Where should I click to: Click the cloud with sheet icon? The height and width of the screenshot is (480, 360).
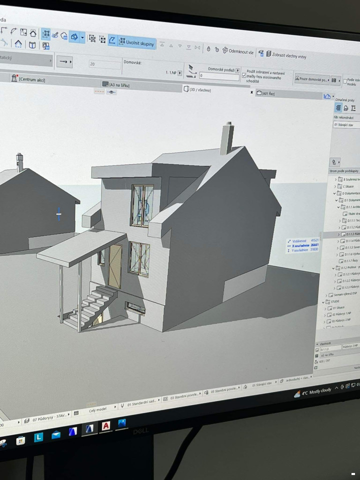[x=64, y=36]
